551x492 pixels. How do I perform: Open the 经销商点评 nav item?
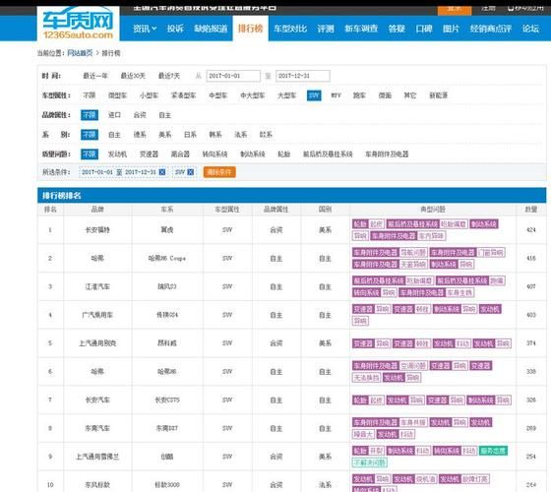click(491, 29)
